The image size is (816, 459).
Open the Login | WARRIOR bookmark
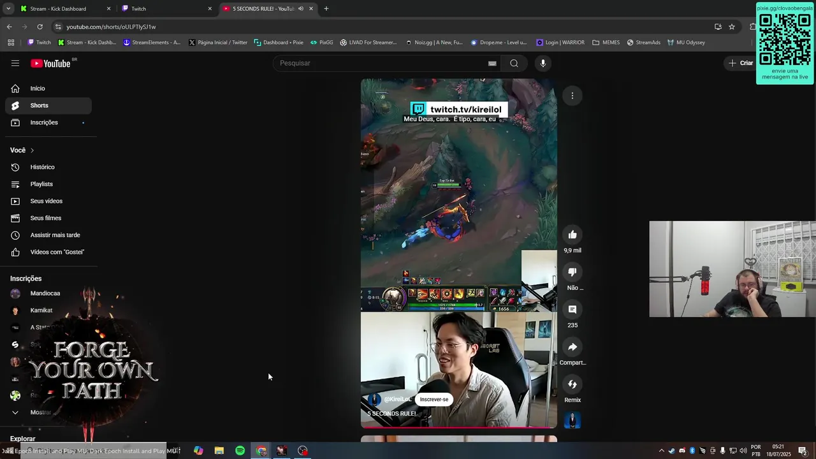pyautogui.click(x=560, y=43)
